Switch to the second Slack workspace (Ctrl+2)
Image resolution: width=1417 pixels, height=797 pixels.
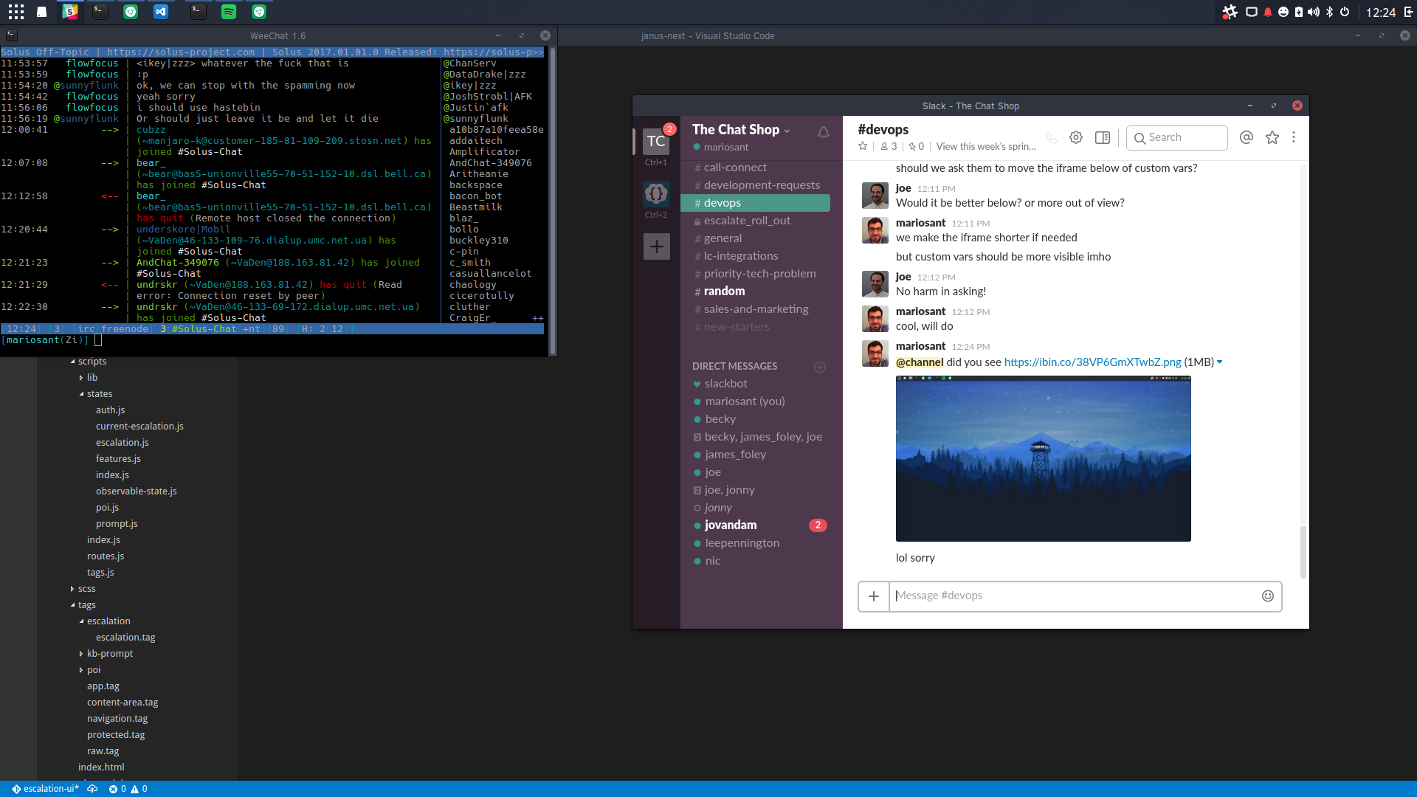[656, 194]
